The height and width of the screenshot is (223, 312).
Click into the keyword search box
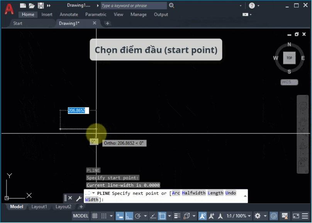click(x=134, y=5)
